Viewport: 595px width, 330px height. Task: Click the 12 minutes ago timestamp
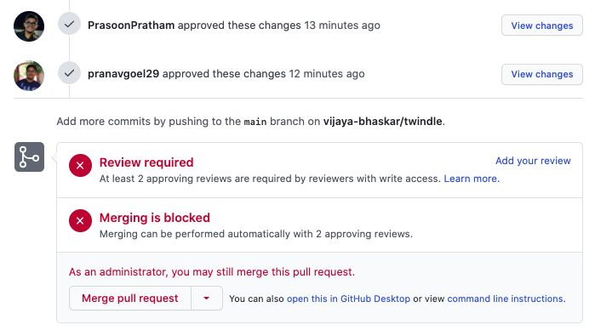coord(327,74)
